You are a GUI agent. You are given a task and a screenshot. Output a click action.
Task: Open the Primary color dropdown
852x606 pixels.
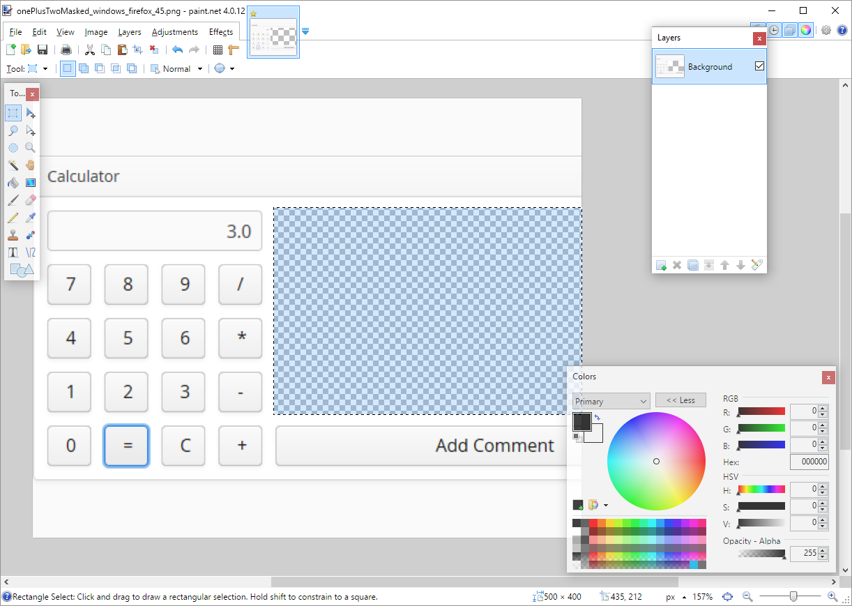pyautogui.click(x=611, y=401)
